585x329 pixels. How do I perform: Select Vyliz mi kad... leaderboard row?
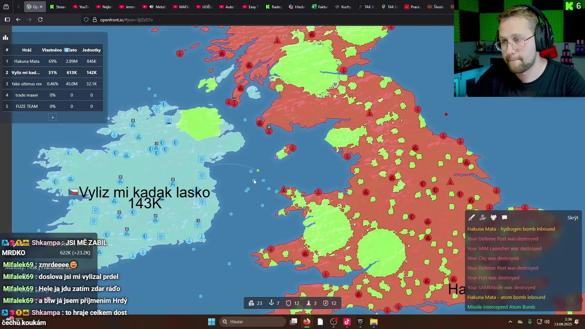pyautogui.click(x=53, y=72)
